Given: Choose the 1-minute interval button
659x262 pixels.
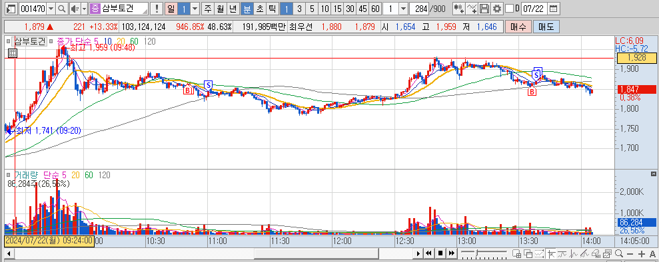Looking at the screenshot, I should (287, 9).
